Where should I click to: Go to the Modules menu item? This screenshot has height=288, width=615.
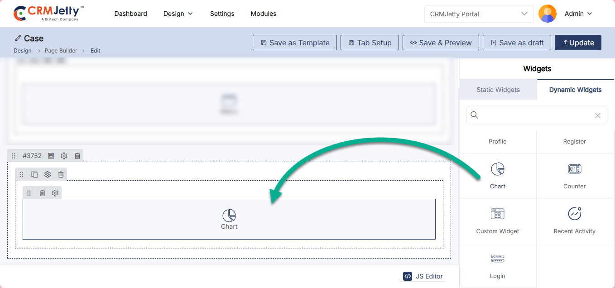pyautogui.click(x=263, y=14)
